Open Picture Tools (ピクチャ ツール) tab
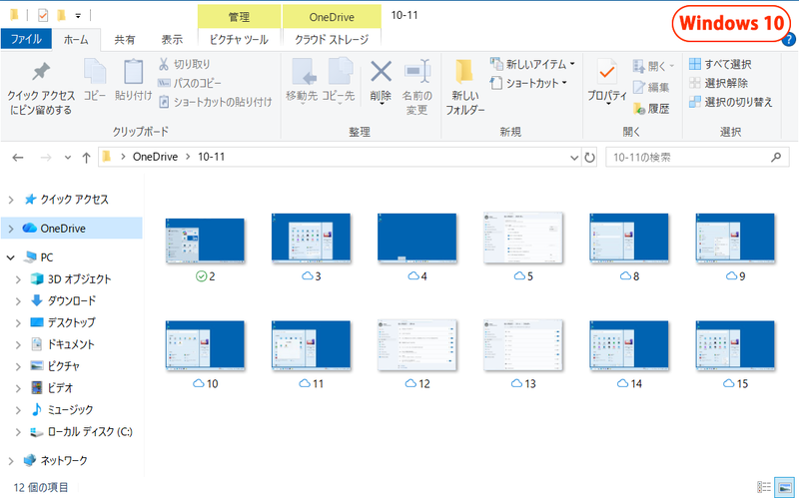 pos(239,40)
